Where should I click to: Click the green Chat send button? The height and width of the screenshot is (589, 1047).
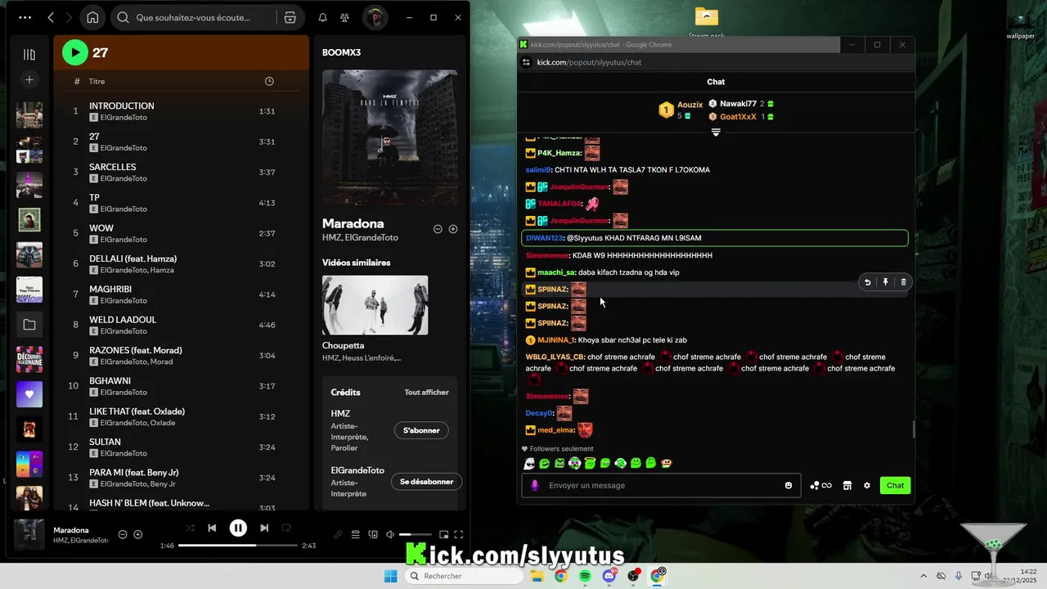tap(896, 485)
